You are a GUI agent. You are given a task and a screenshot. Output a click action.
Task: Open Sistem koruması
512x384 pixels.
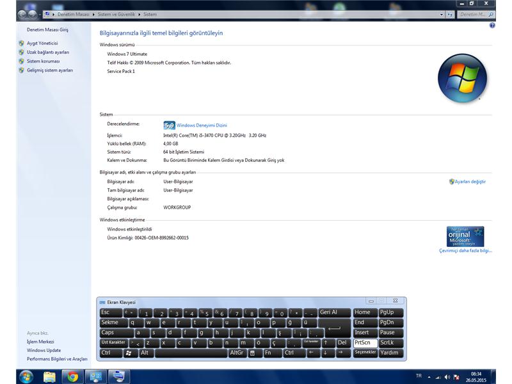click(43, 61)
